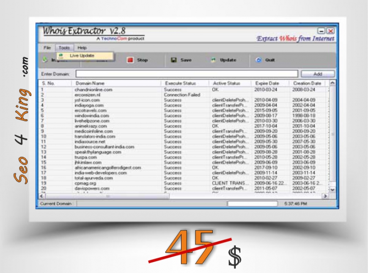Select the india-web-developers.com domain
This screenshot has width=368, height=273.
[101, 173]
